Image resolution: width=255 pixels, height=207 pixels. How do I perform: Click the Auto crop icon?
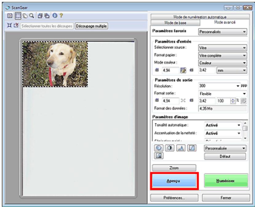(x=10, y=26)
